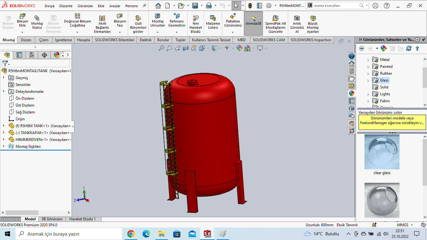Expand the Metal appearances folder
This screenshot has width=427, height=240.
click(x=368, y=60)
